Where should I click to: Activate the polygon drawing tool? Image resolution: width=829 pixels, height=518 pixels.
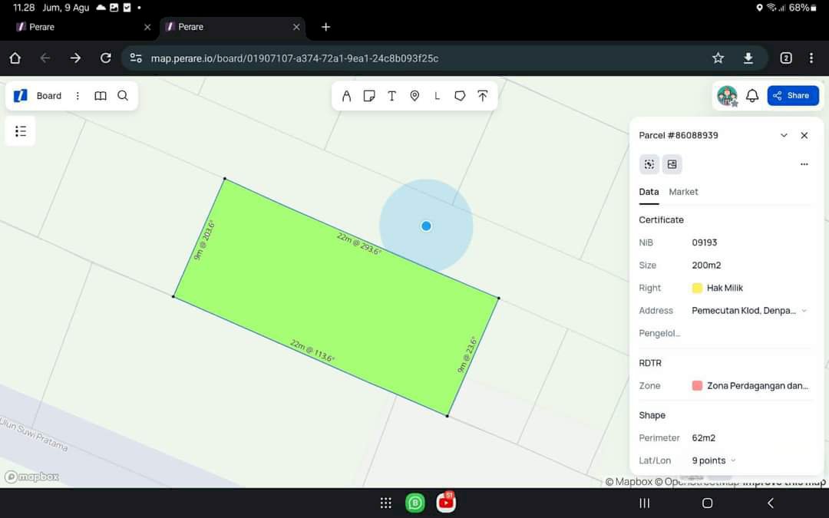[460, 96]
